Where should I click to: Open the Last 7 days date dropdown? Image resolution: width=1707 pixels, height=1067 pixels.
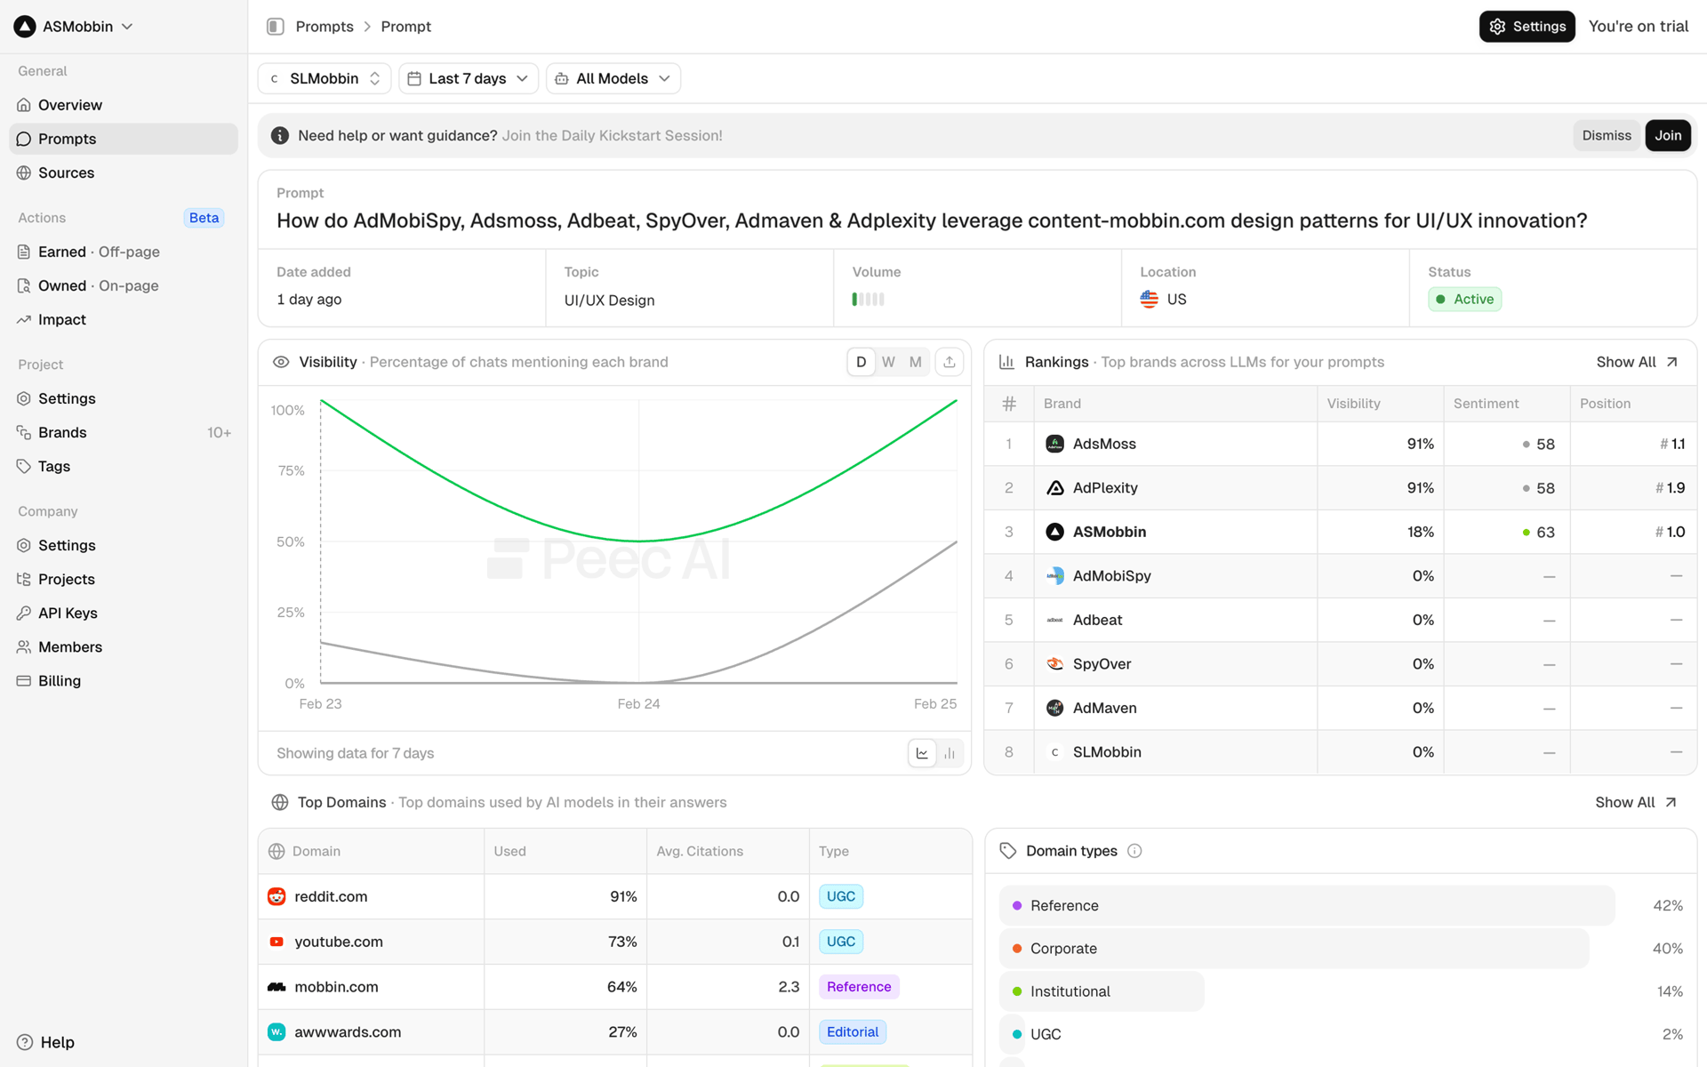(x=469, y=78)
